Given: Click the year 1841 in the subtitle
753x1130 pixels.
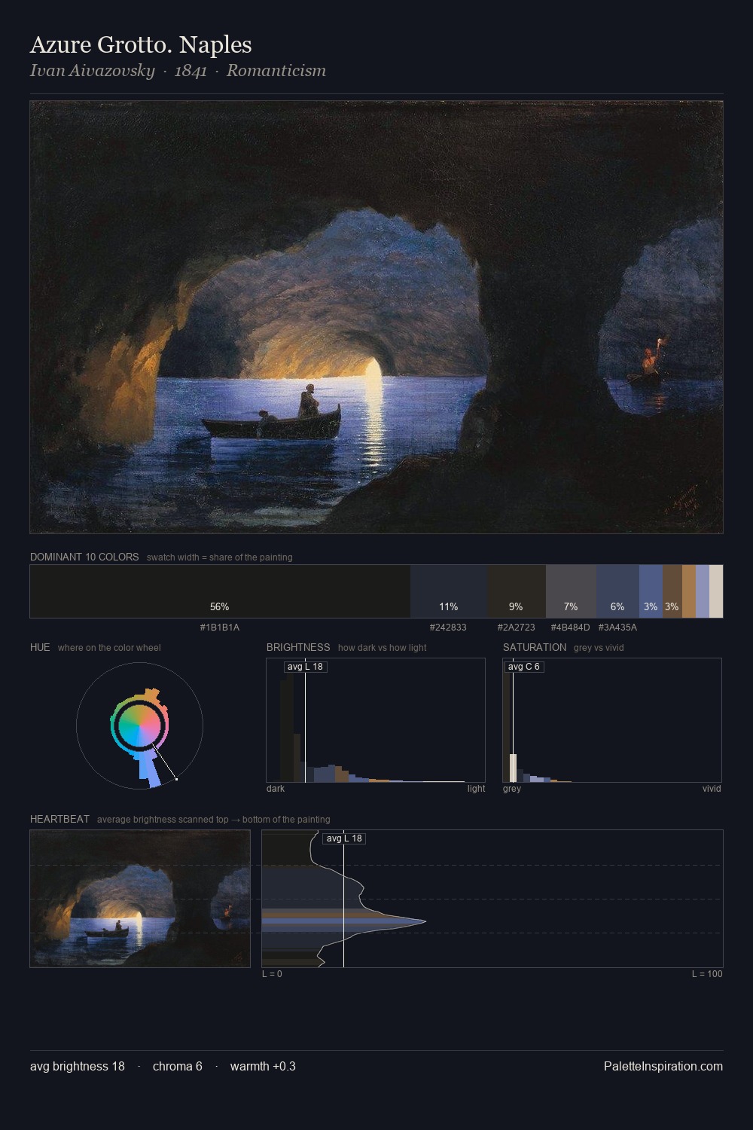Looking at the screenshot, I should click(191, 71).
